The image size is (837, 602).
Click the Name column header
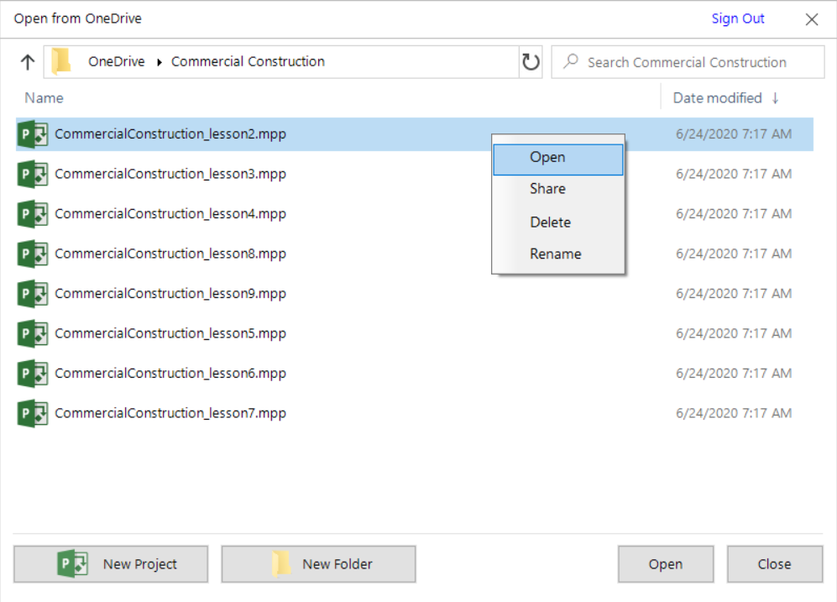pos(44,98)
